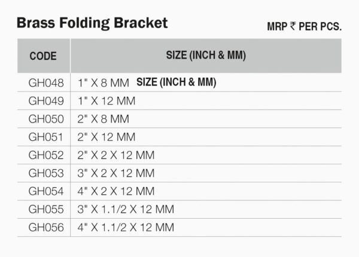Select the GH055 code cell
The width and height of the screenshot is (359, 257).
[x=46, y=209]
